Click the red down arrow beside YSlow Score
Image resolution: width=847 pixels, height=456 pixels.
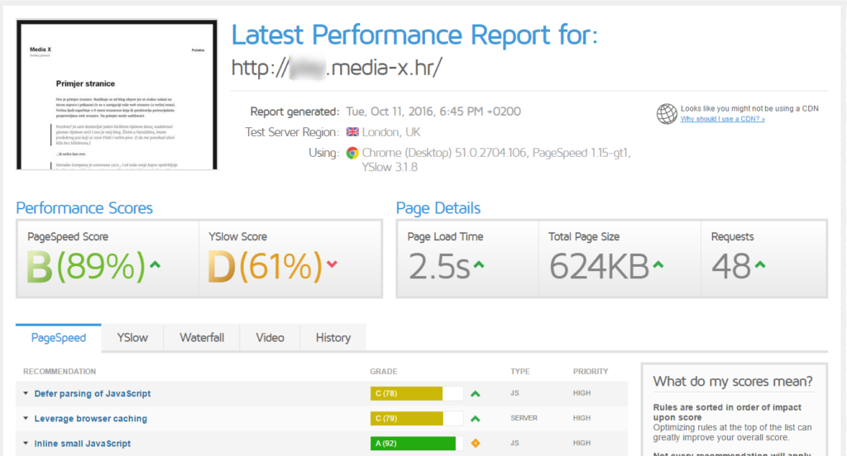333,264
